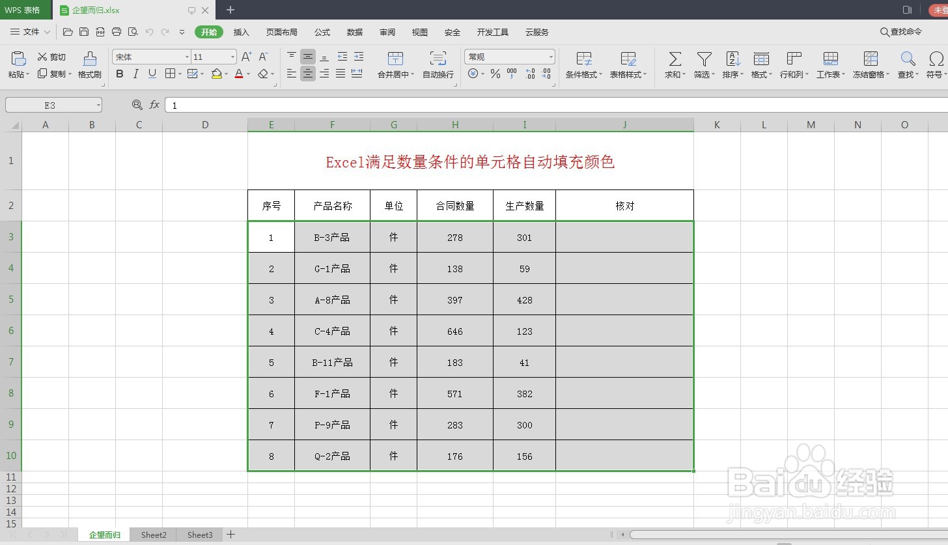Toggle Underline formatting
The image size is (948, 545).
[x=152, y=74]
